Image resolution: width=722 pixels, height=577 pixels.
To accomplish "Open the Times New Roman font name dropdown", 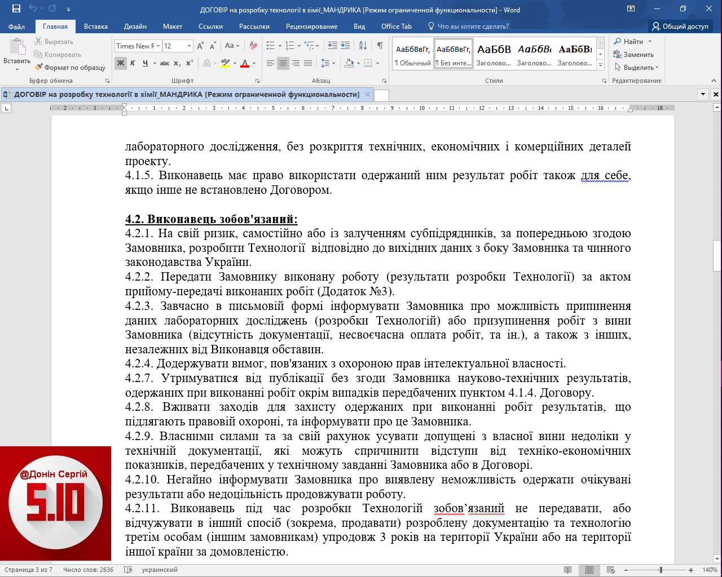I will (159, 46).
